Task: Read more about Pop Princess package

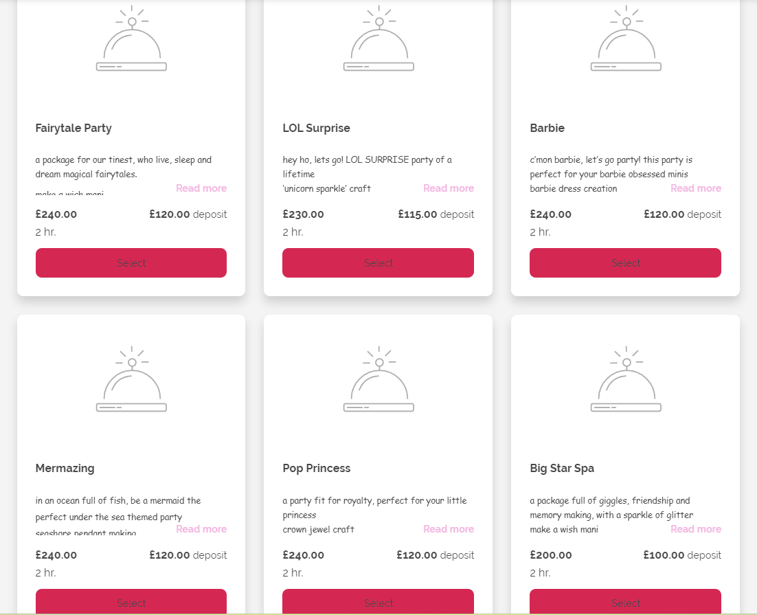Action: [449, 529]
